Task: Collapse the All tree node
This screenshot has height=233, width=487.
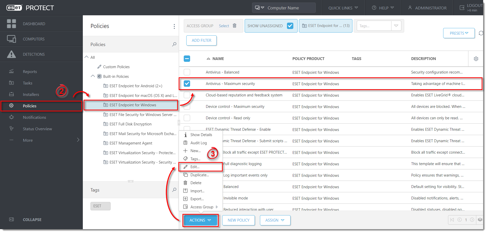Action: coord(87,57)
